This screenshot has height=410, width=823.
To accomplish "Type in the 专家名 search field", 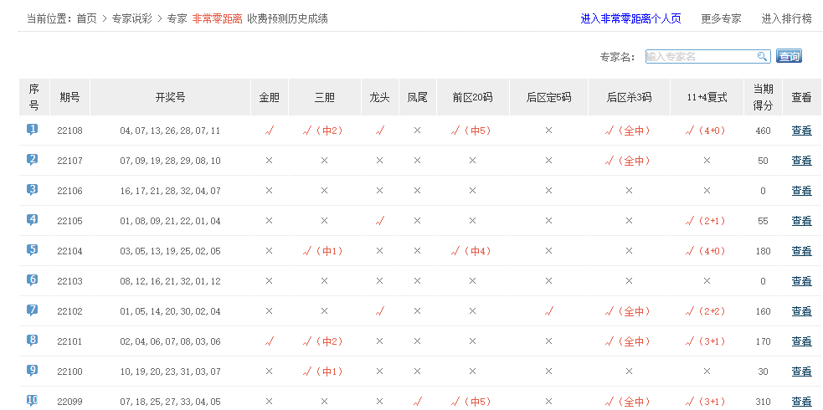I will click(x=700, y=57).
